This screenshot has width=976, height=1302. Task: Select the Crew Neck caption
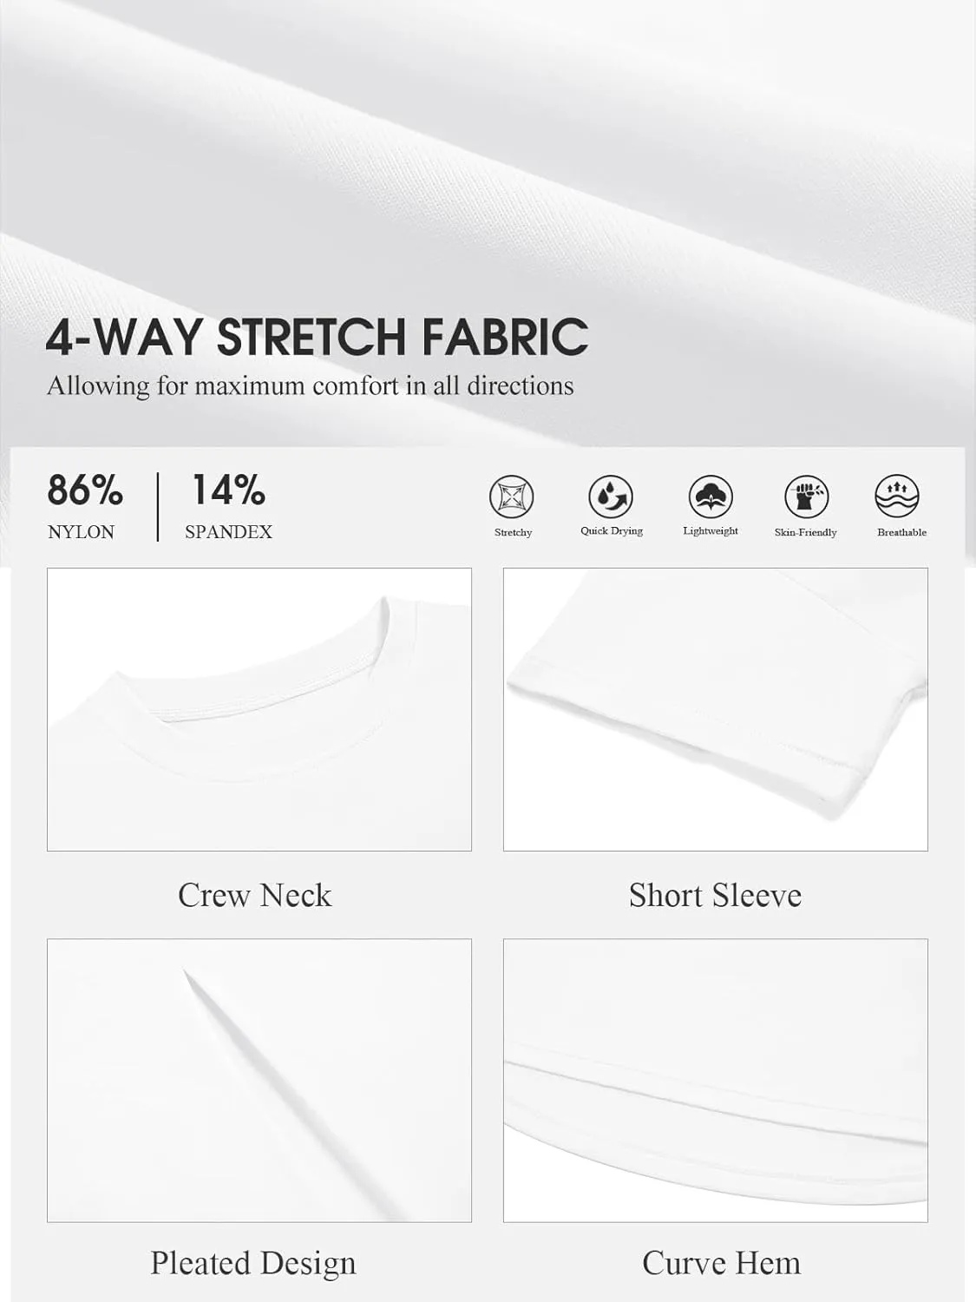click(x=255, y=895)
